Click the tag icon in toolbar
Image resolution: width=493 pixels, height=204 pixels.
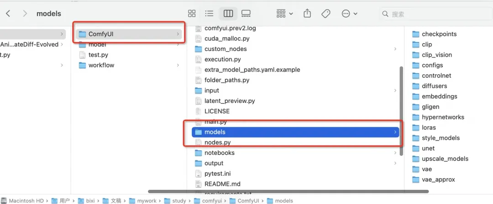pyautogui.click(x=325, y=14)
